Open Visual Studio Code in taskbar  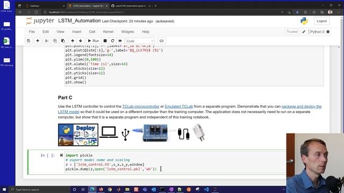[x=206, y=189]
